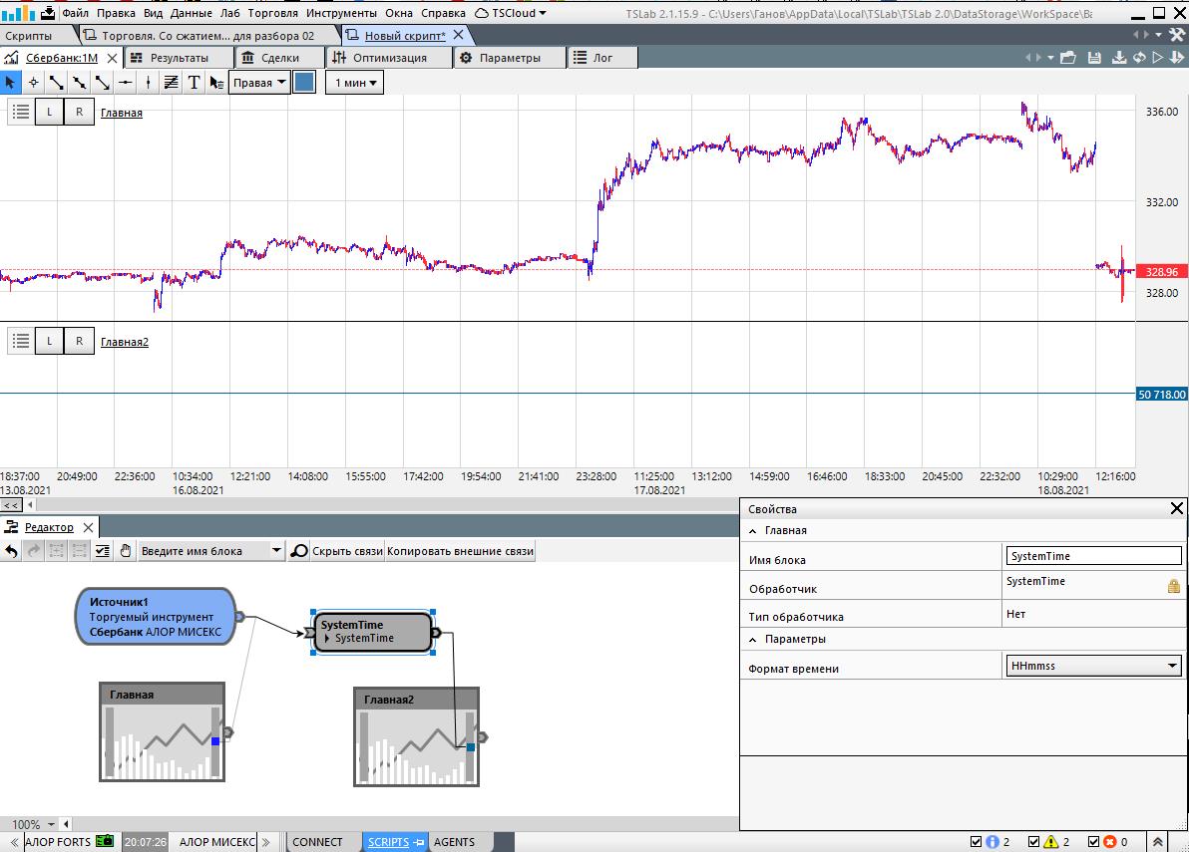The height and width of the screenshot is (852, 1189).
Task: Toggle the errors checkbox in status bar
Action: pyautogui.click(x=1094, y=842)
